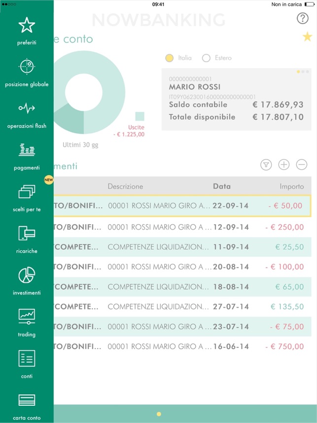This screenshot has height=423, width=317.
Task: Select the Italia radio button
Action: pyautogui.click(x=169, y=58)
